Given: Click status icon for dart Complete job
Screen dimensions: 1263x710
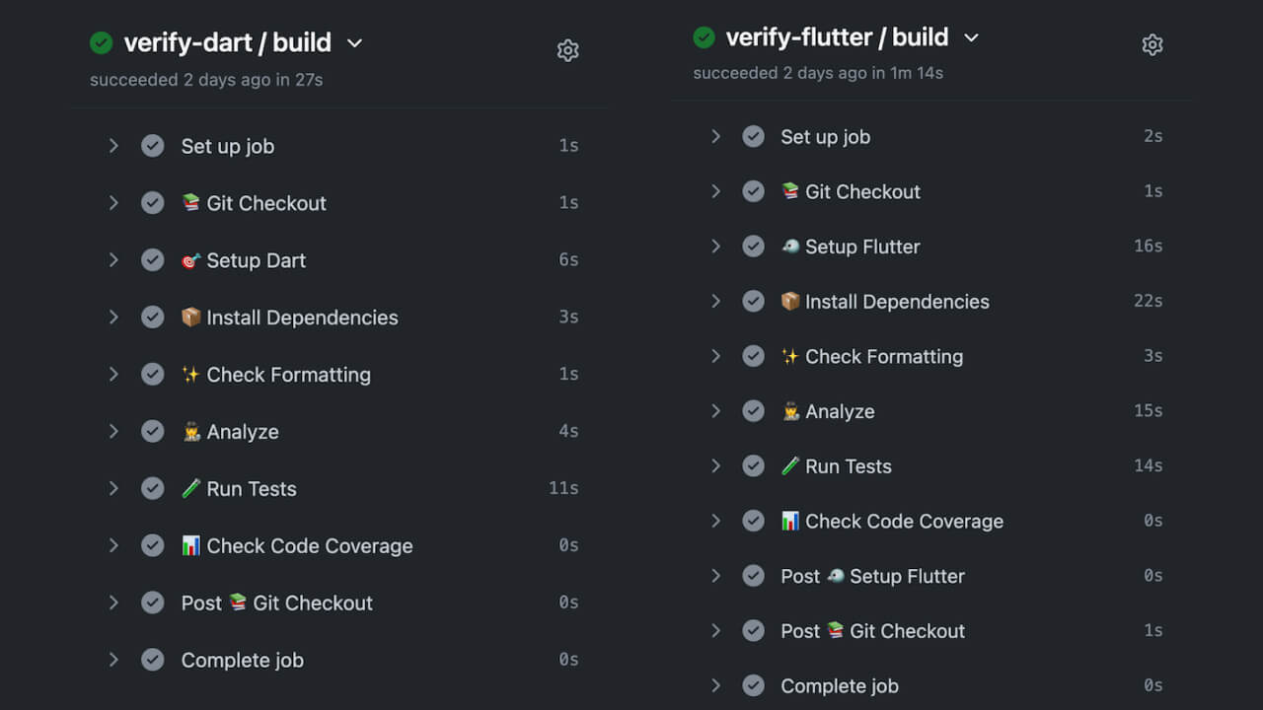Looking at the screenshot, I should [x=152, y=661].
